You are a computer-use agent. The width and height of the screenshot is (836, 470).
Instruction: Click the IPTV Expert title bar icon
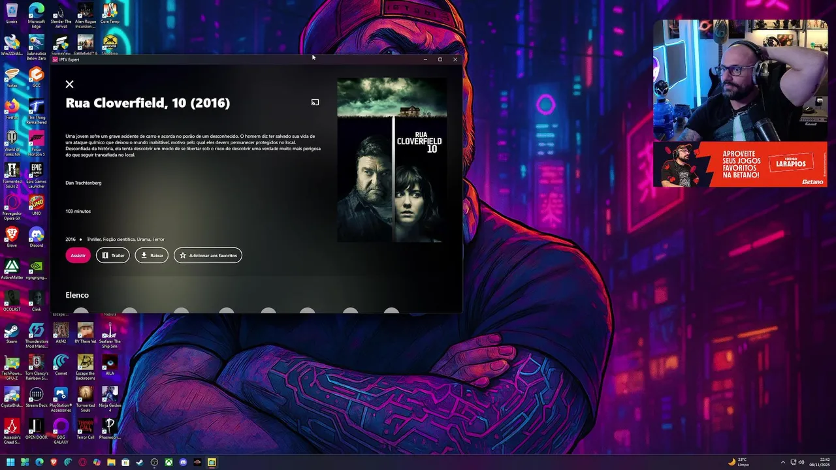pyautogui.click(x=55, y=59)
